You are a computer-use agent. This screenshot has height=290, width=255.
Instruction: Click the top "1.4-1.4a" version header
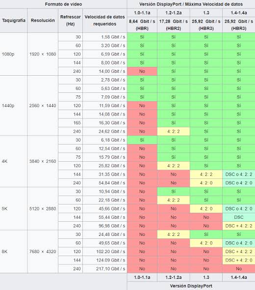239,13
